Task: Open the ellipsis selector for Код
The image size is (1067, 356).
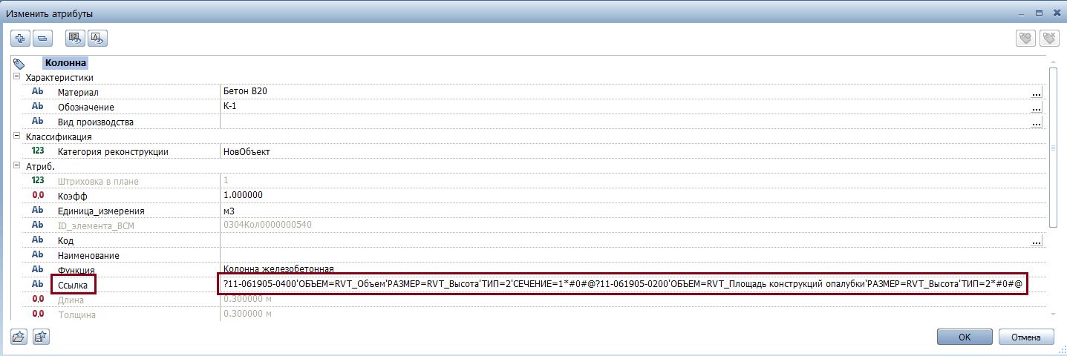Action: (x=1037, y=241)
